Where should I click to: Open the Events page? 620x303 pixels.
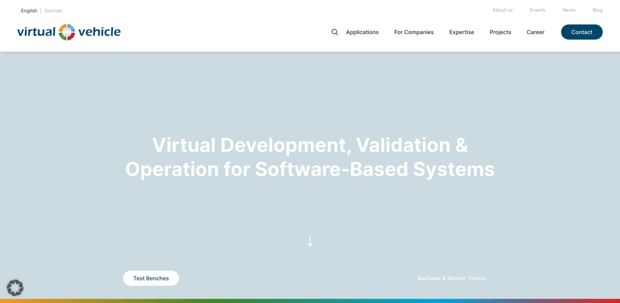[x=537, y=10]
